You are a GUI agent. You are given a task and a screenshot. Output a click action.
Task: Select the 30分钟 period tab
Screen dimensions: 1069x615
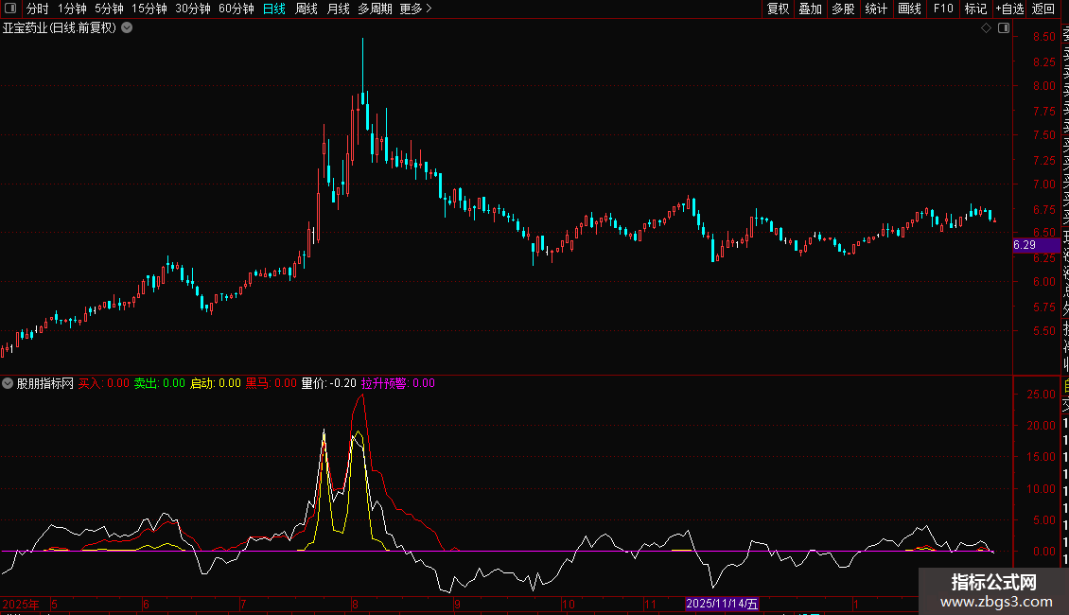[x=193, y=9]
